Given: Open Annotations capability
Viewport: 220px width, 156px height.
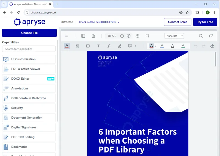Looking at the screenshot, I should [x=29, y=88].
